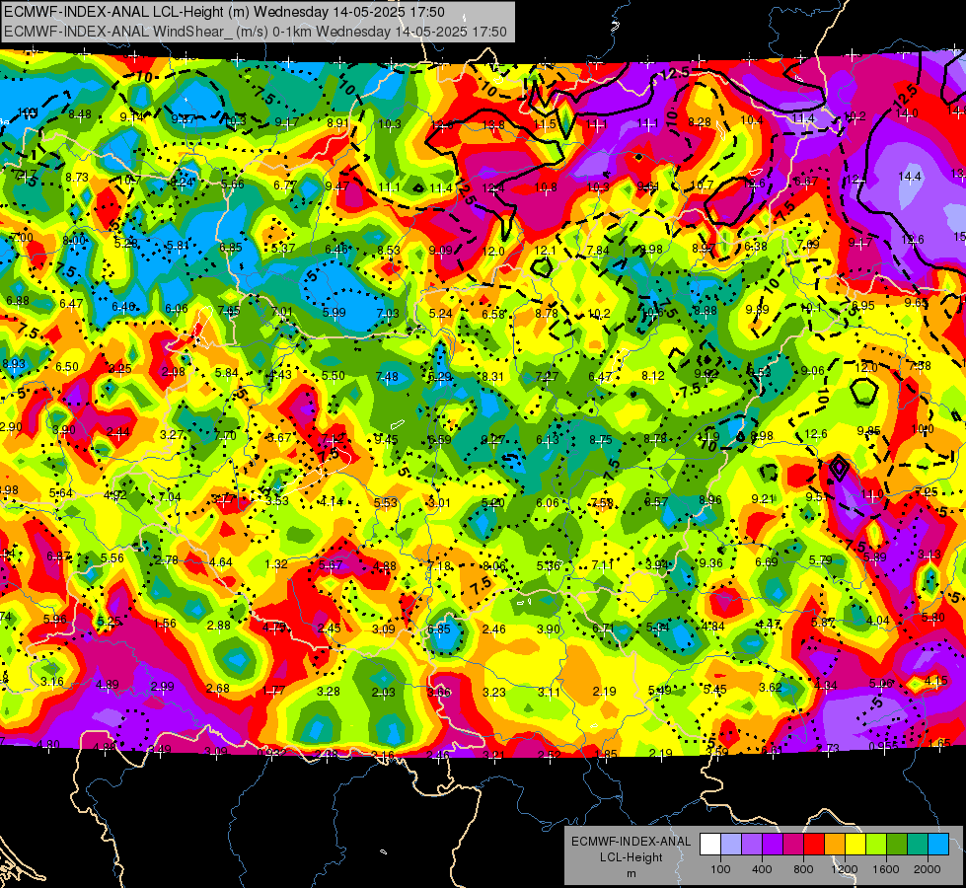966x888 pixels.
Task: Click the grid value 1.65
Action: 939,744
